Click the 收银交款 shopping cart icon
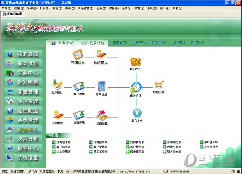This screenshot has height=174, width=242. pyautogui.click(x=159, y=85)
